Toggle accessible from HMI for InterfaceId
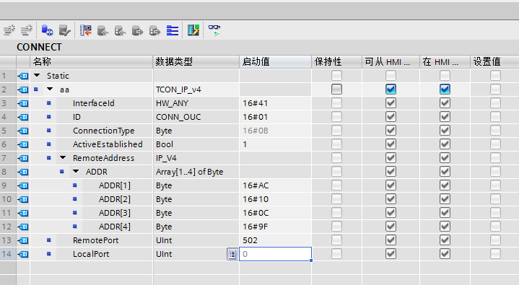The width and height of the screenshot is (519, 285). coord(391,103)
